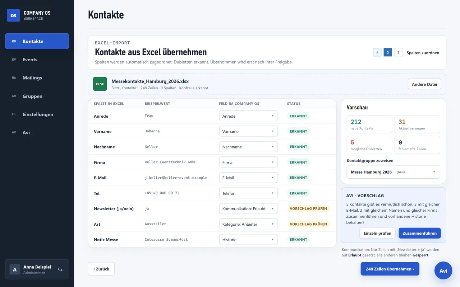Click the logout arrow icon beside Anna Beispiel

60,269
